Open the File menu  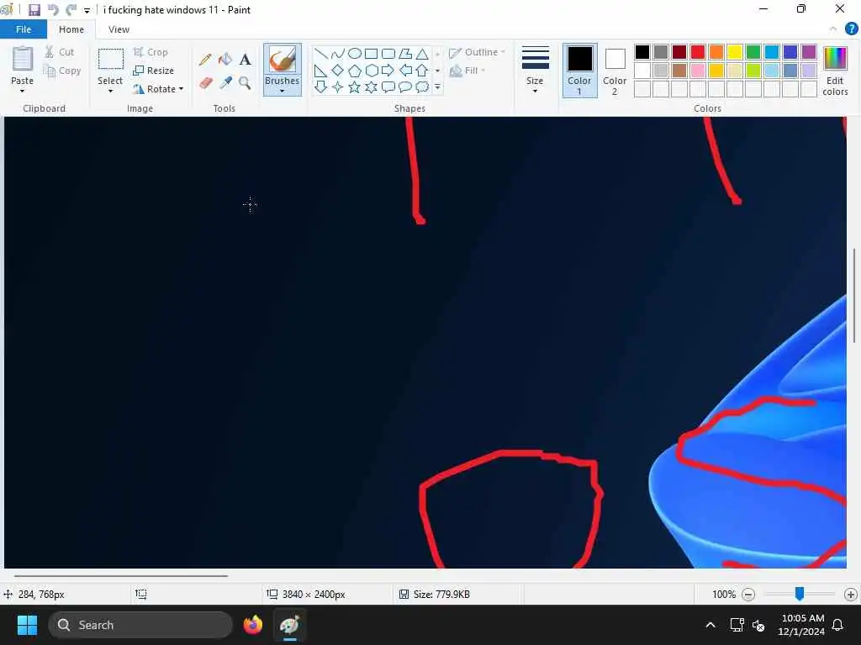pos(23,29)
